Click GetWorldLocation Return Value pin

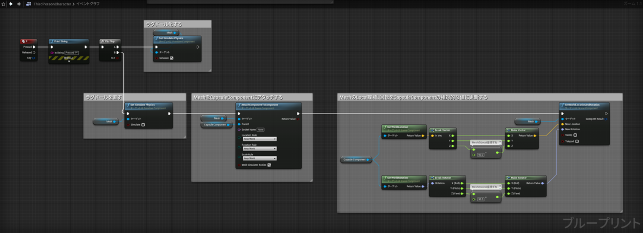[x=423, y=136]
